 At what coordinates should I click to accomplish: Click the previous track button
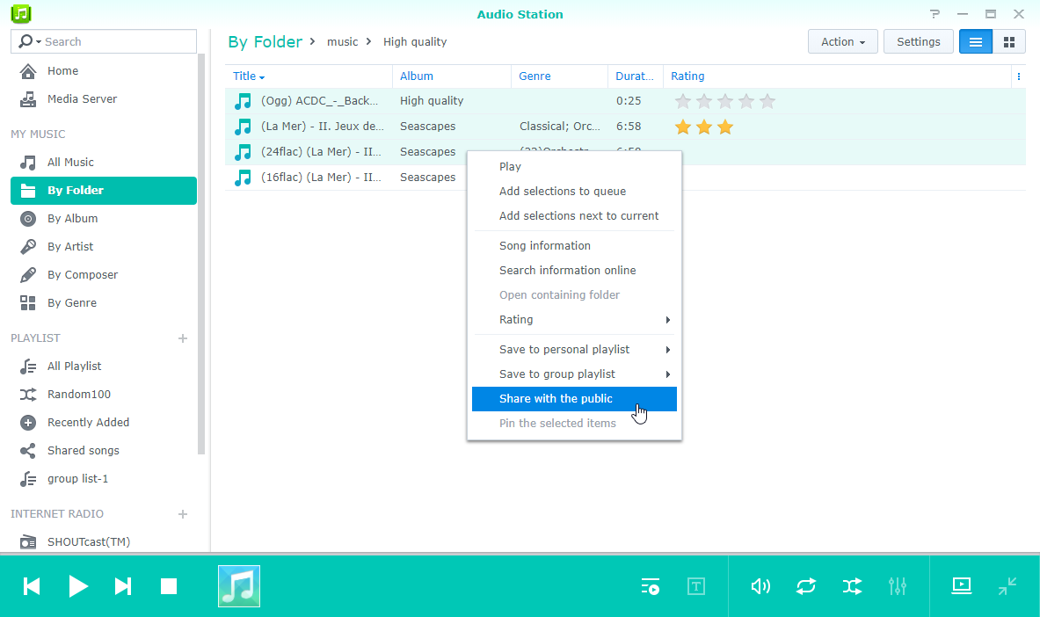point(31,586)
